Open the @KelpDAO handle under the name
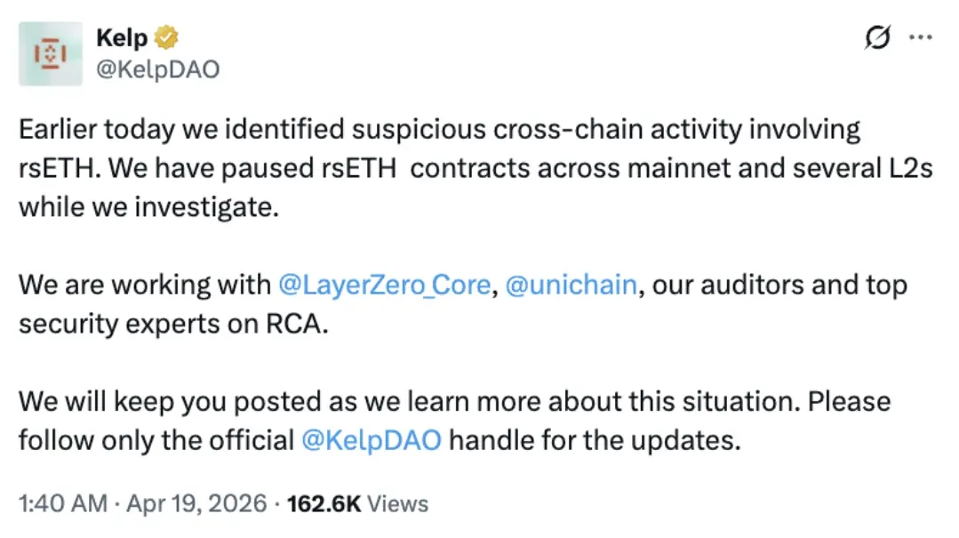The height and width of the screenshot is (538, 959). [156, 69]
